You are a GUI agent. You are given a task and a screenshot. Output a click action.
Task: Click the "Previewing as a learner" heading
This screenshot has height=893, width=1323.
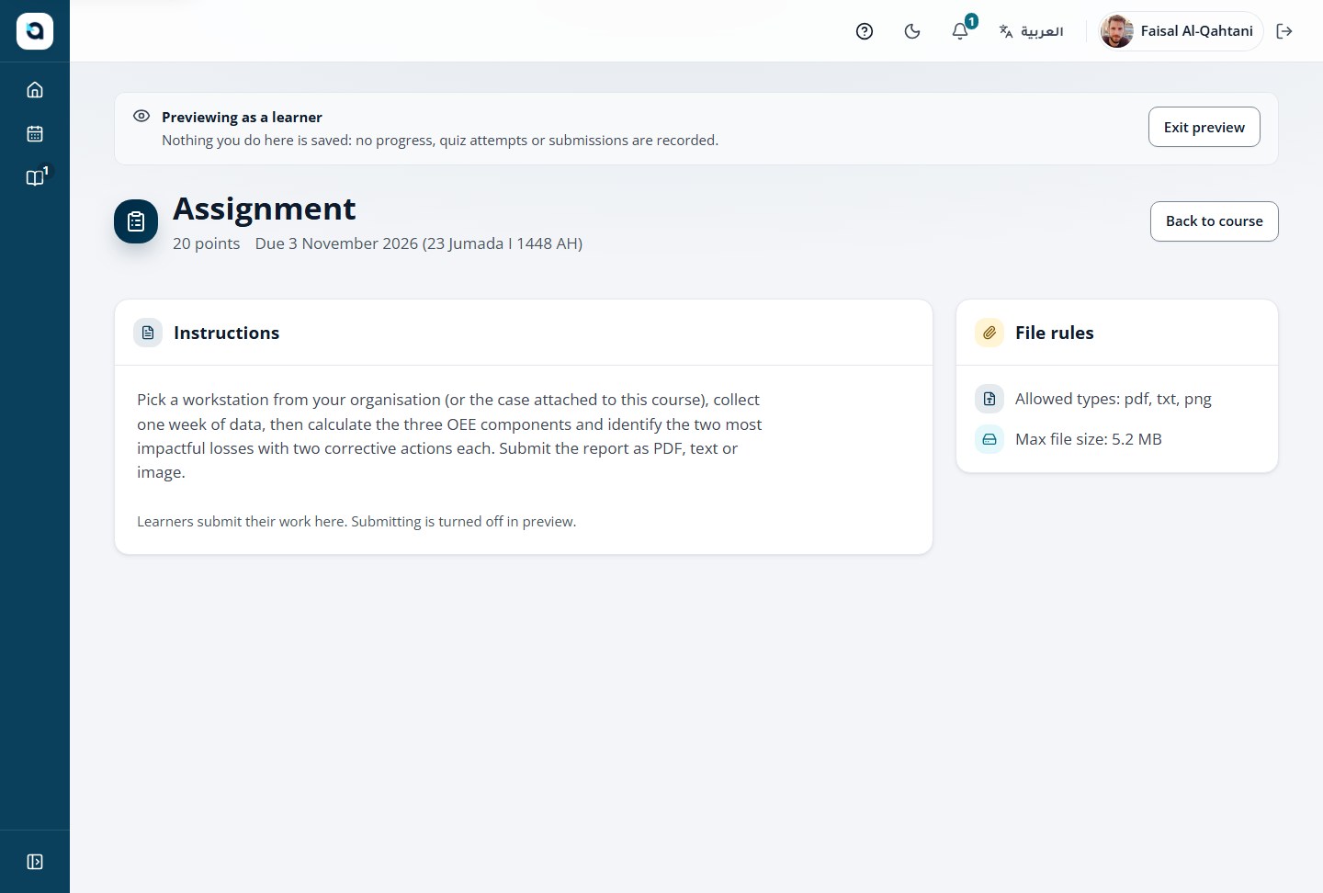point(242,118)
